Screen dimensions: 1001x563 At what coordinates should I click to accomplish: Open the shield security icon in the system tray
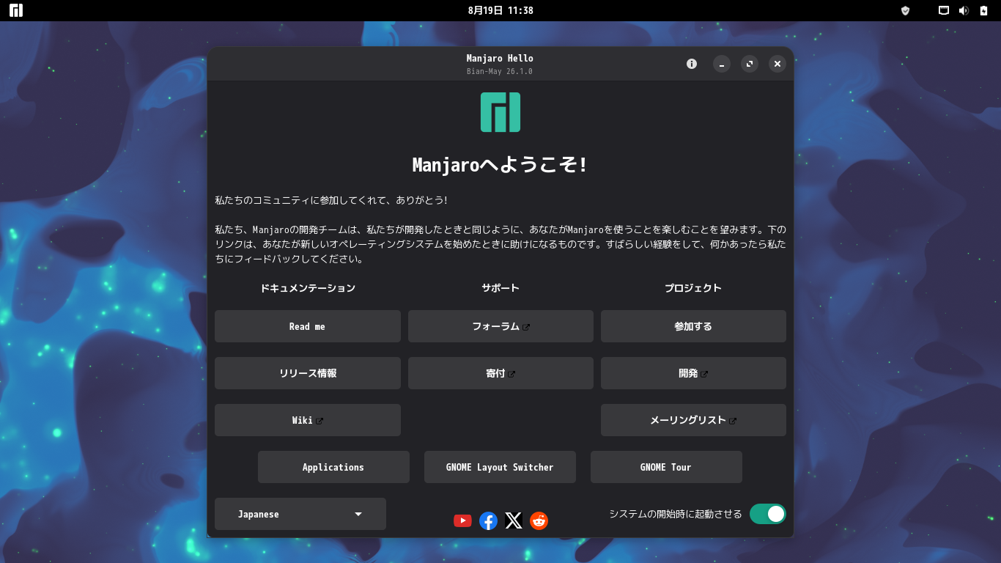pos(905,10)
